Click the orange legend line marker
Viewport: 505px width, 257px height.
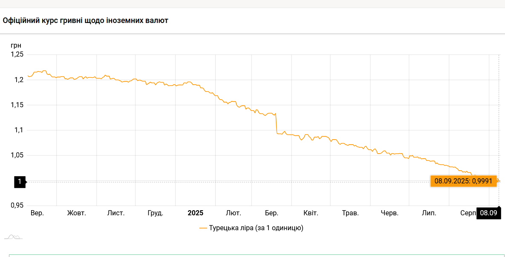[203, 228]
